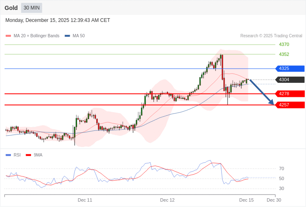Click the 30 MIN timeframe button
The image size is (306, 207).
[x=32, y=8]
